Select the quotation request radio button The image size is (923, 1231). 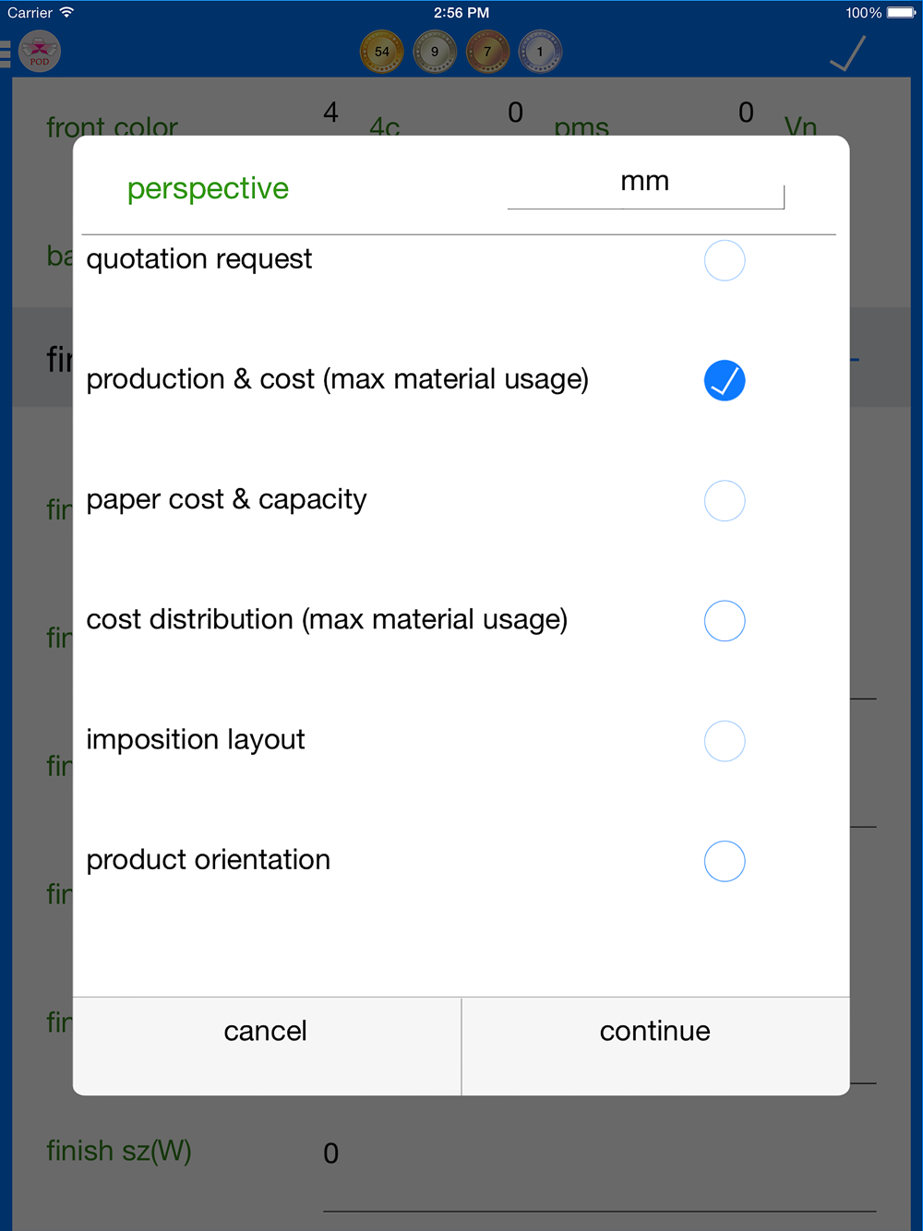tap(725, 261)
